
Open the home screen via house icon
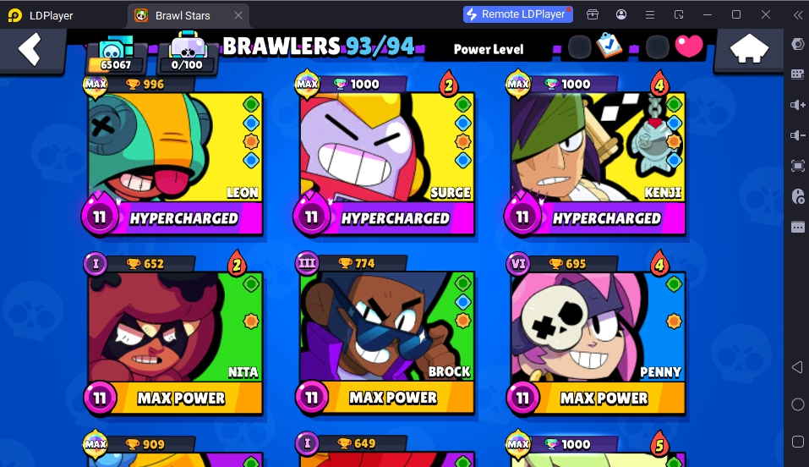pyautogui.click(x=749, y=49)
